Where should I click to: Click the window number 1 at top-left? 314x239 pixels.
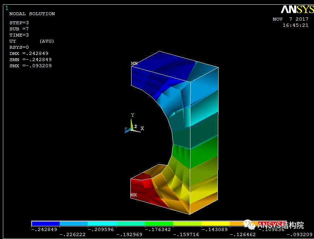pos(7,8)
